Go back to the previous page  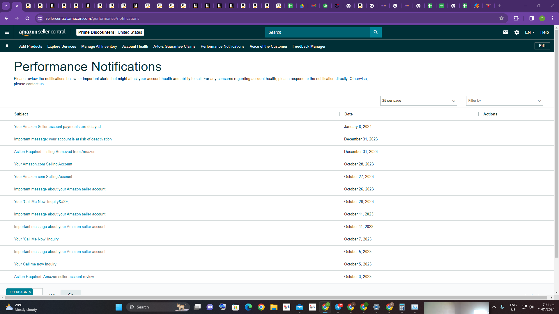[6, 18]
